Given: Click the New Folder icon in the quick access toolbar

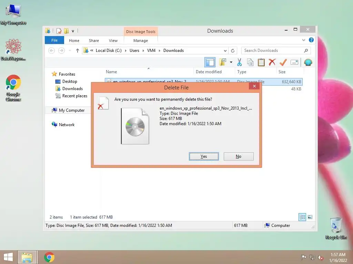Looking at the screenshot, I should 67,31.
